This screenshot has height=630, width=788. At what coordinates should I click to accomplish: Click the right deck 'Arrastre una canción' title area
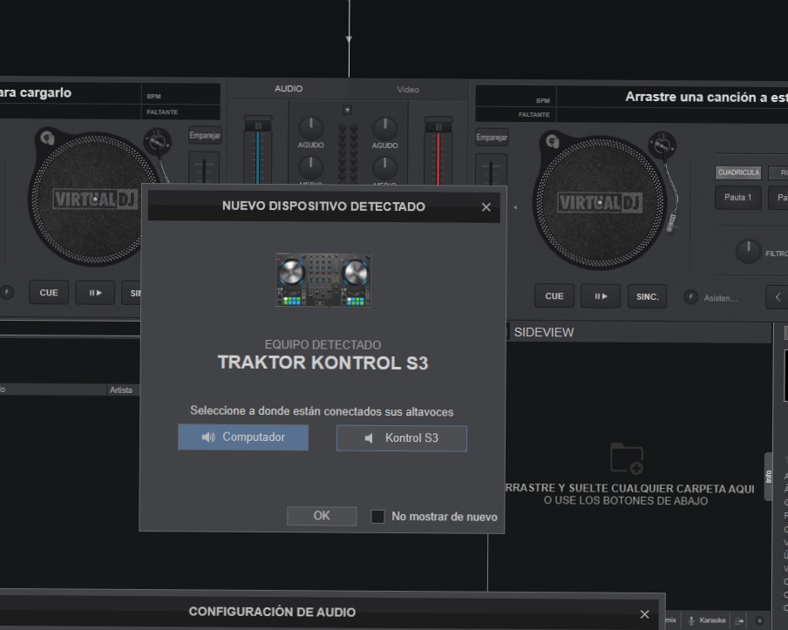pyautogui.click(x=672, y=97)
